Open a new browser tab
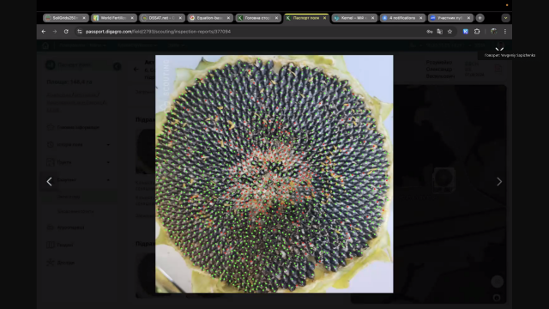The width and height of the screenshot is (549, 309). (x=480, y=18)
